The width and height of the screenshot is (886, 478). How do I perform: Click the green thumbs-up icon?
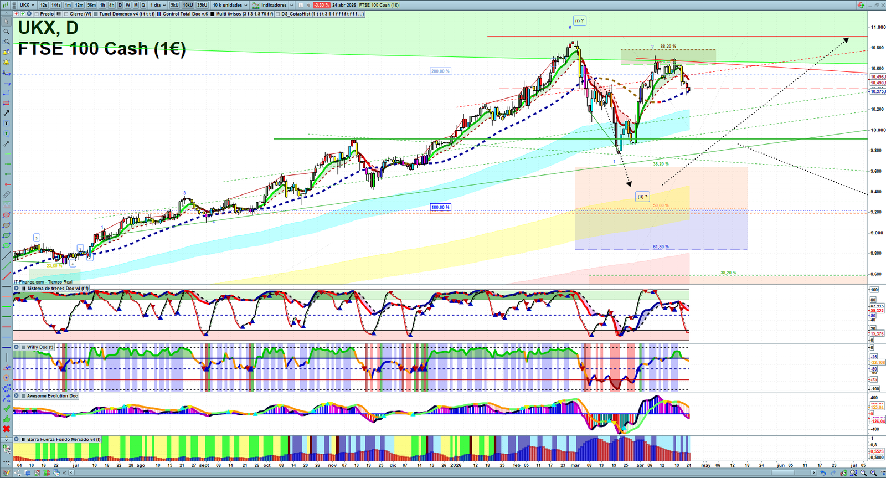6,419
